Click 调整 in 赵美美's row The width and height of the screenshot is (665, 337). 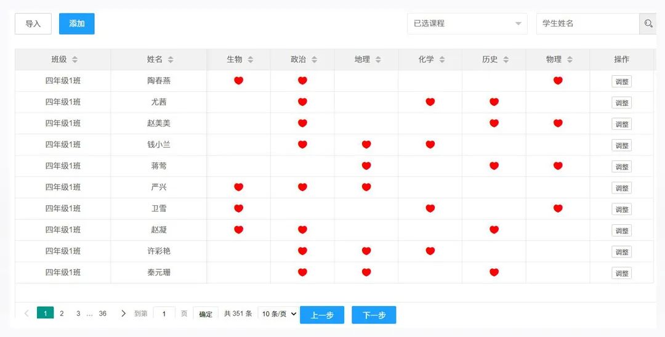coord(622,124)
